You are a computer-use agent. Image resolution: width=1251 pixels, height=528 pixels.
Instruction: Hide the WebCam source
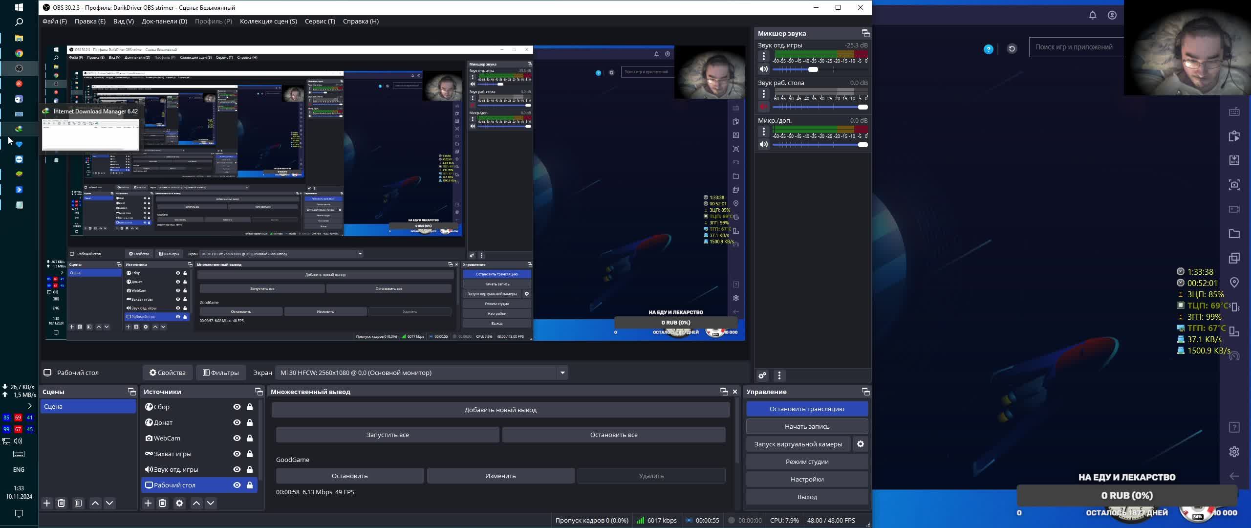[237, 438]
